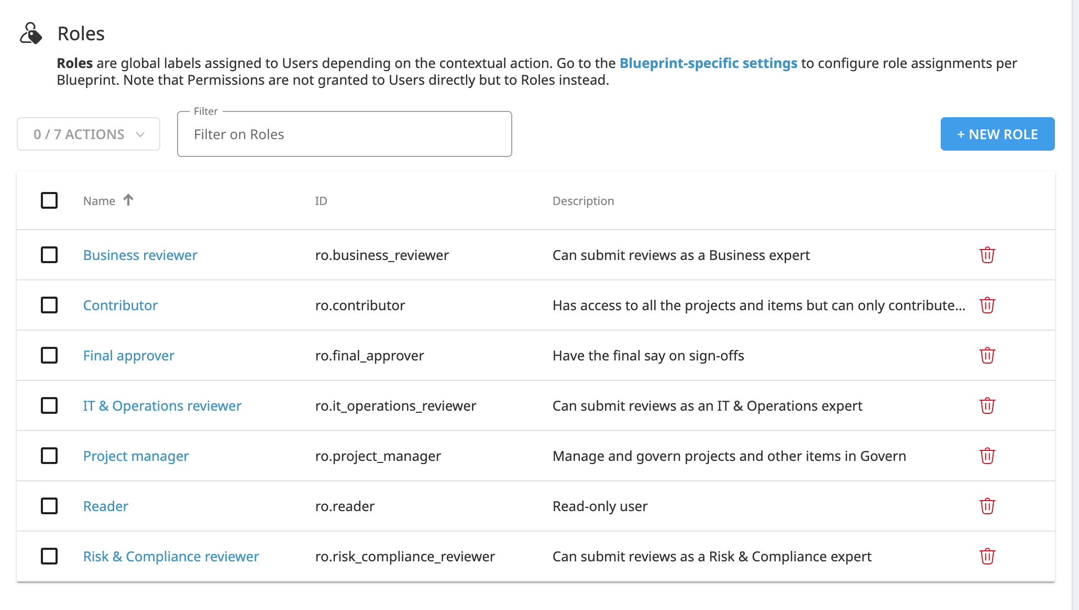Delete the Reader role
The height and width of the screenshot is (610, 1079).
987,506
